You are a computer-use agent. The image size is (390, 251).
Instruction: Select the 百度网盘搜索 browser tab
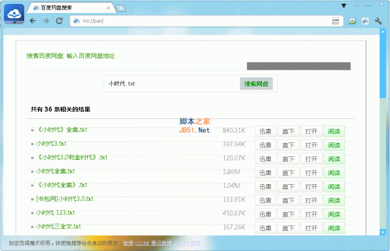(x=71, y=8)
